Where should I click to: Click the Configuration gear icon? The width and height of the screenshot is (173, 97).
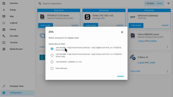pos(4,93)
